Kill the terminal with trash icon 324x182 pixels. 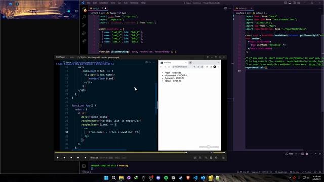coord(307,154)
